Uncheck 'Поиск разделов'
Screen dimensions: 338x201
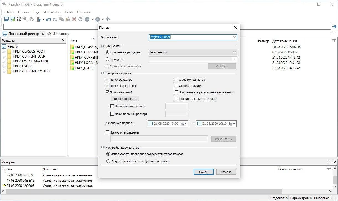click(x=108, y=80)
